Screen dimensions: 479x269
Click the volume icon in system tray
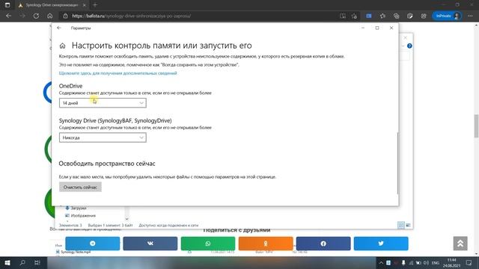tap(426, 262)
